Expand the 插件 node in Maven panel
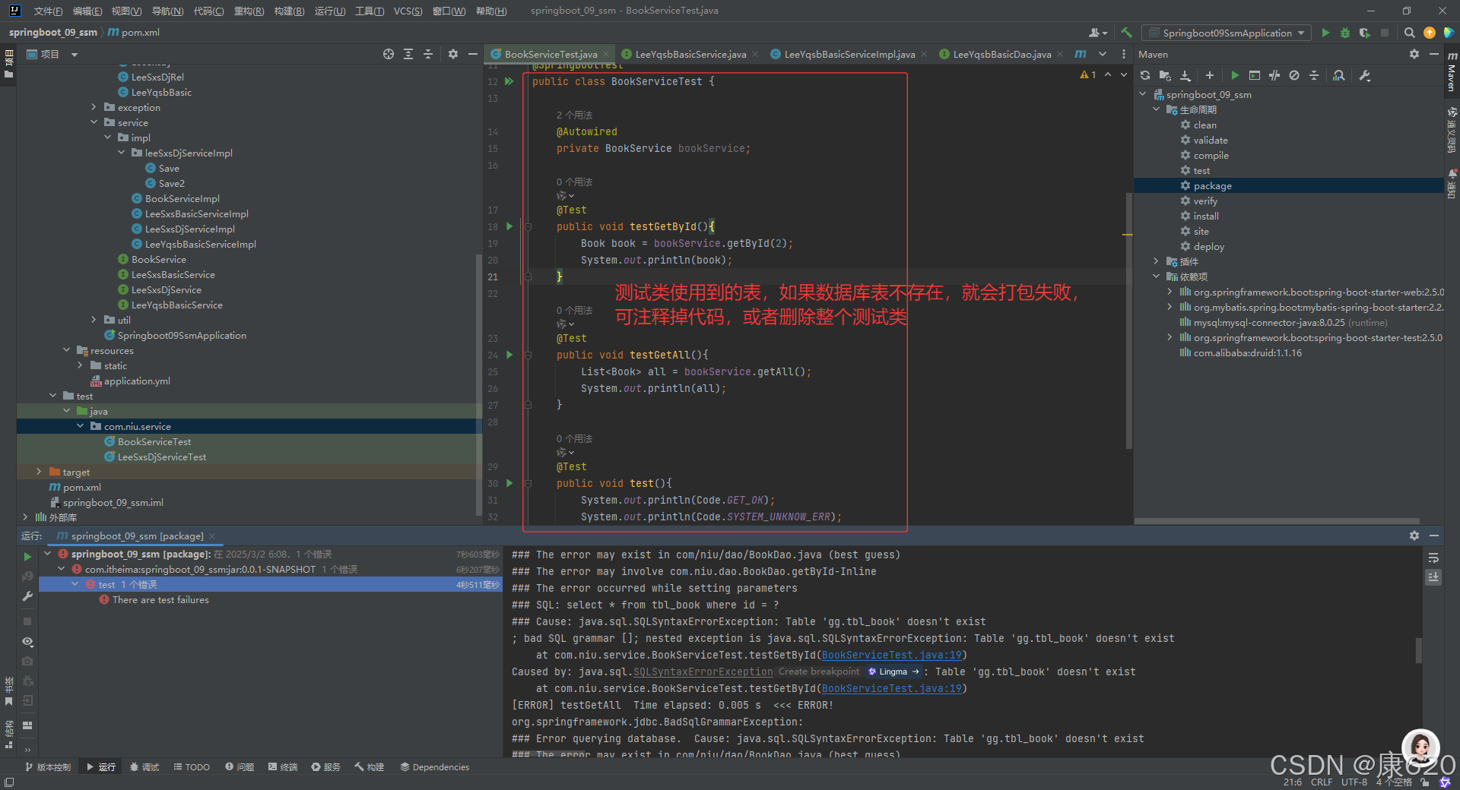Image resolution: width=1460 pixels, height=790 pixels. point(1157,261)
